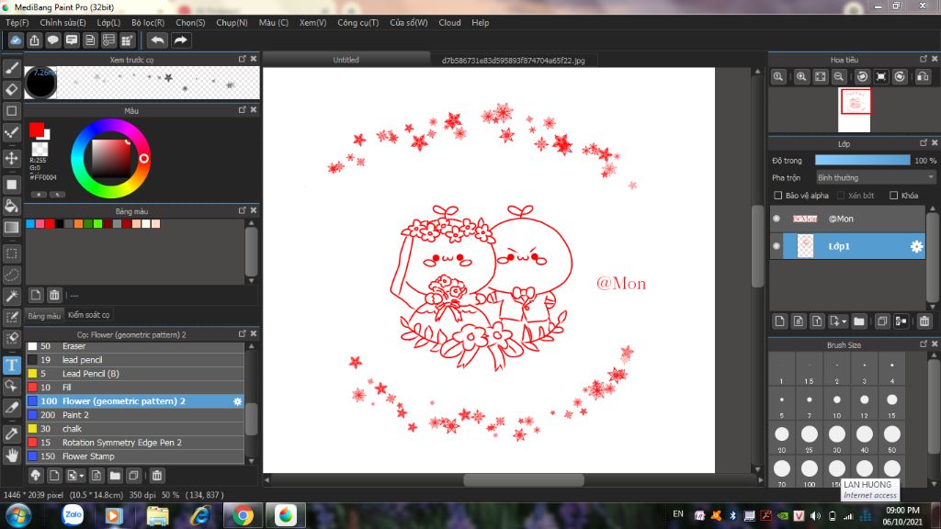The image size is (941, 529).
Task: Select Flower Stamp brush
Action: click(x=135, y=456)
